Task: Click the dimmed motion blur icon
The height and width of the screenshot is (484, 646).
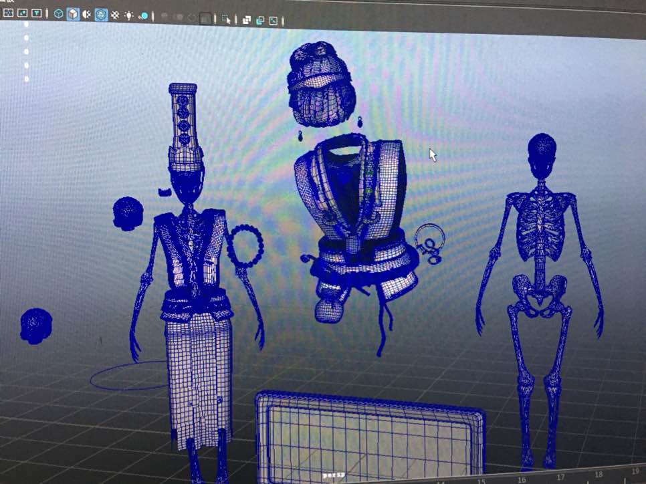Action: click(x=179, y=17)
